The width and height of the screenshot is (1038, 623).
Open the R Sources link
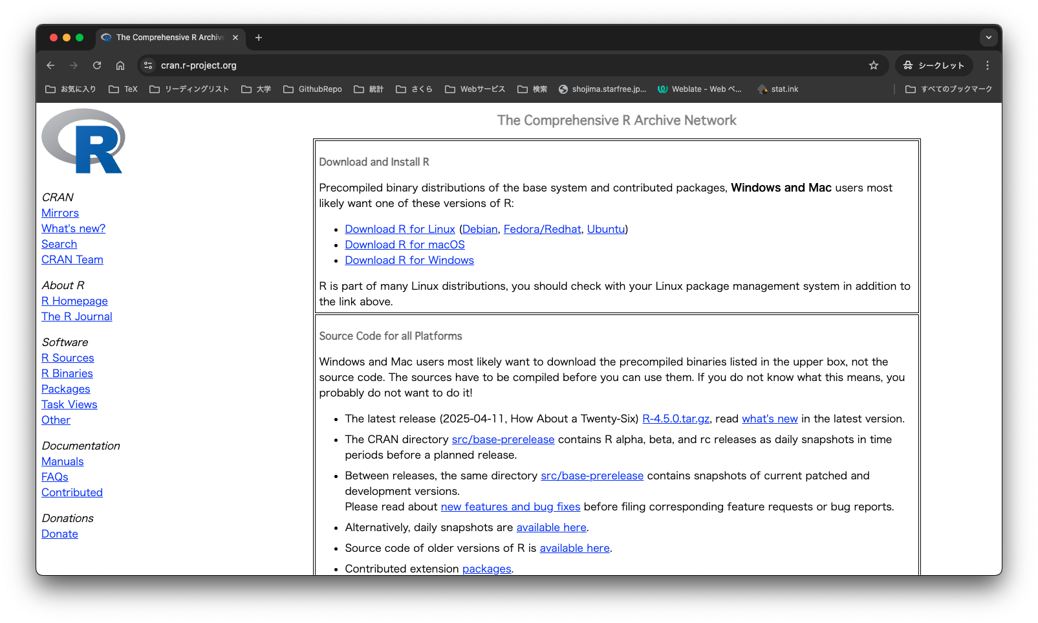click(68, 358)
